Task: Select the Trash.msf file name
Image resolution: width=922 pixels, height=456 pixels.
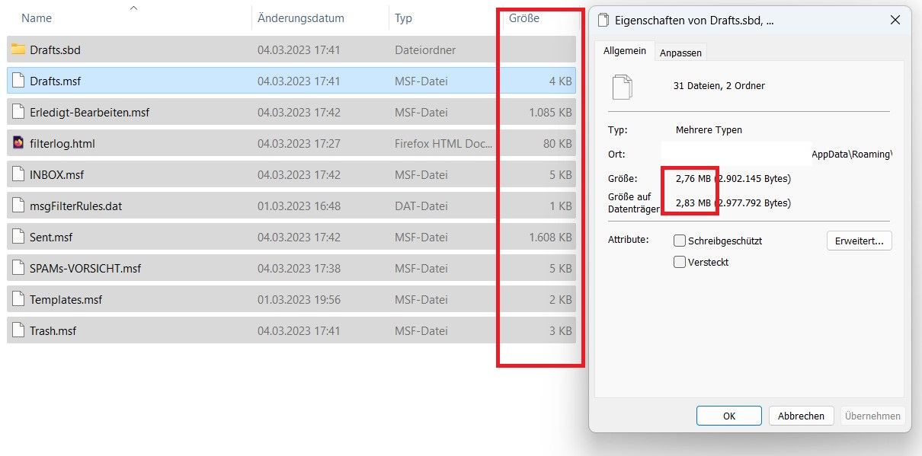Action: tap(53, 330)
